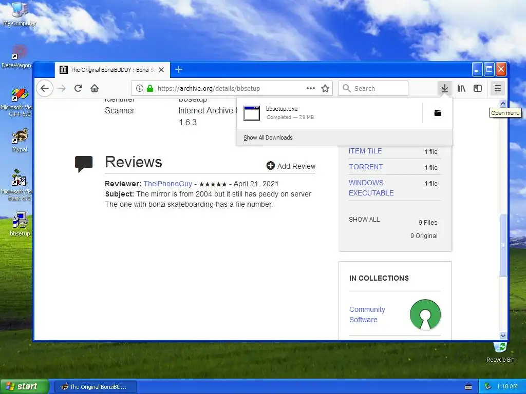The height and width of the screenshot is (394, 526).
Task: Select Recycle Bin desktop icon
Action: coord(500,352)
